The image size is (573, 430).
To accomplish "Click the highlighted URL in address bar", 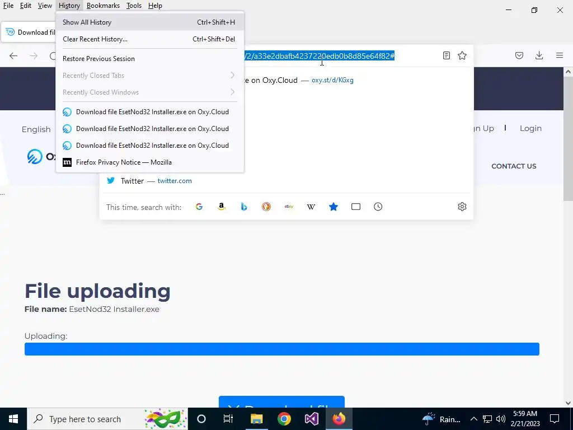I will tap(320, 56).
